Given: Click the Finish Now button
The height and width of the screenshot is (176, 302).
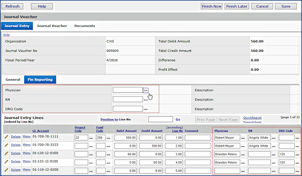Looking at the screenshot, I should pyautogui.click(x=212, y=6).
